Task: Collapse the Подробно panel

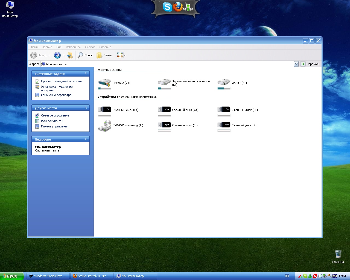Action: tap(86, 139)
